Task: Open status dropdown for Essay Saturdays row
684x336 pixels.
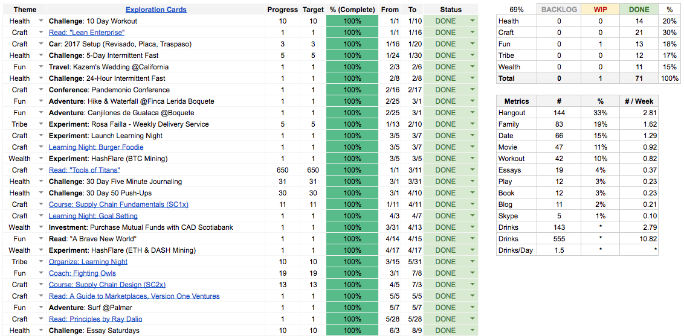Action: 473,331
